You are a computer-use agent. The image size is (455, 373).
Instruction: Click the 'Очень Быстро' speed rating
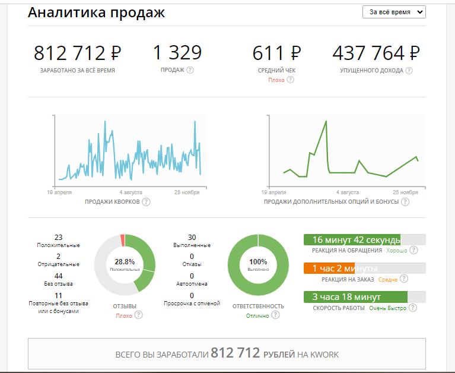click(x=388, y=308)
